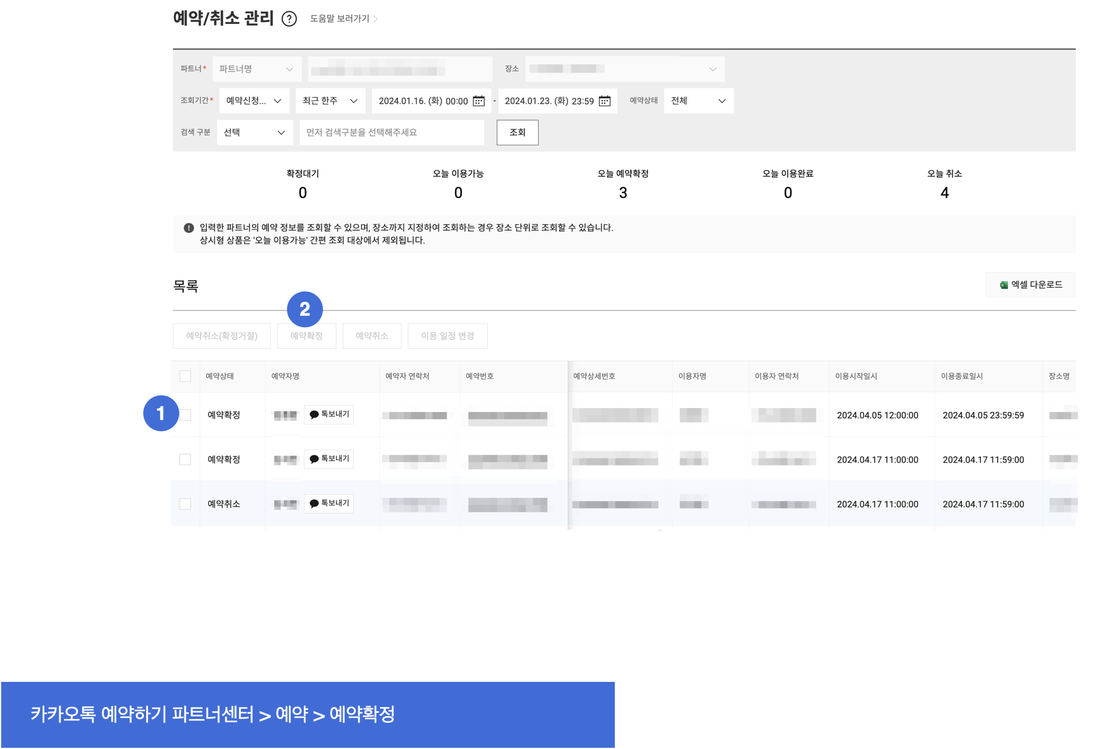Download list via 엑셀 다운로드 button
Image resolution: width=1093 pixels, height=749 pixels.
coord(1031,285)
